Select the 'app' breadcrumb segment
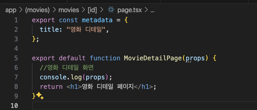The height and width of the screenshot is (110, 257). [x=11, y=10]
